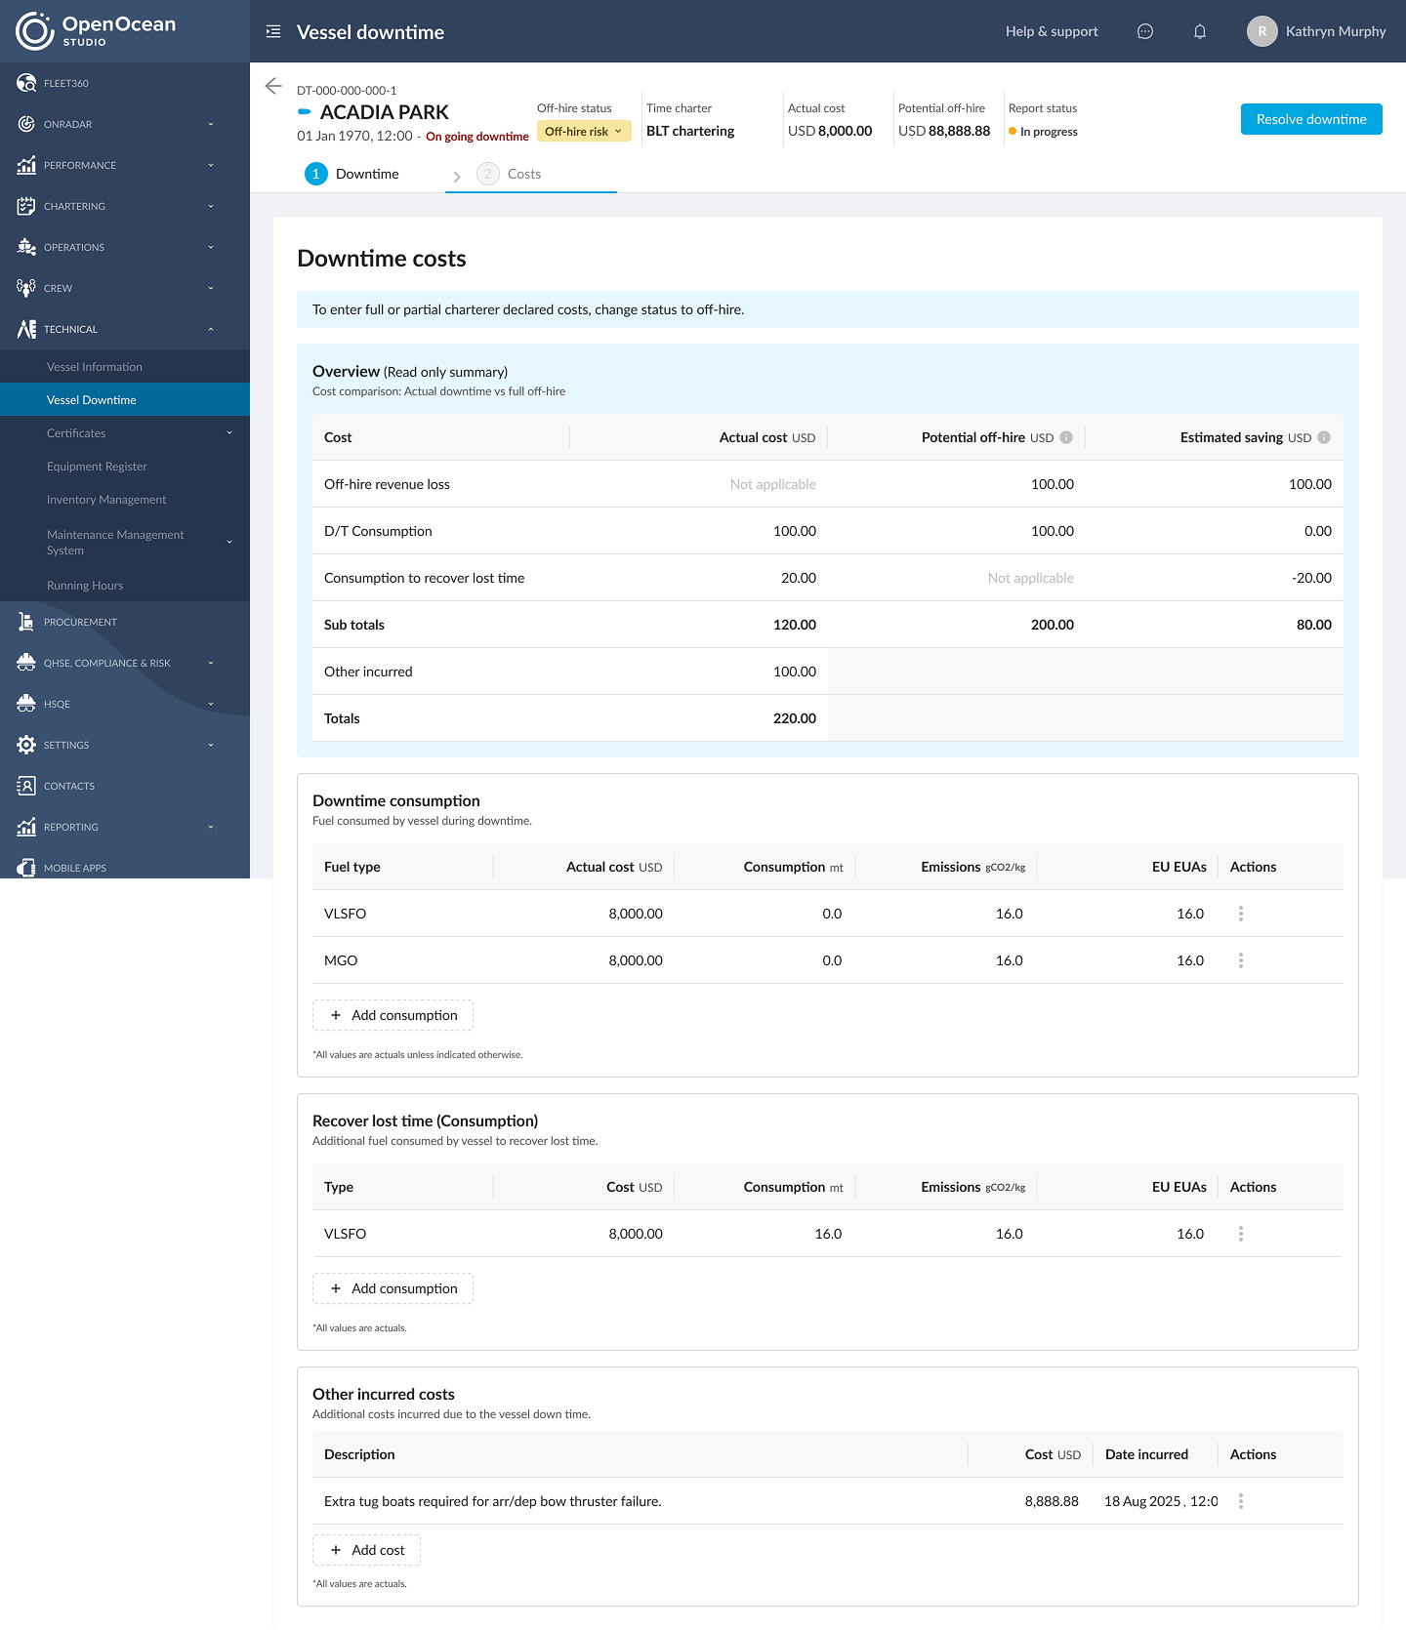This screenshot has height=1630, width=1406.
Task: Open Kathryn Murphy user profile avatar
Action: 1261,32
